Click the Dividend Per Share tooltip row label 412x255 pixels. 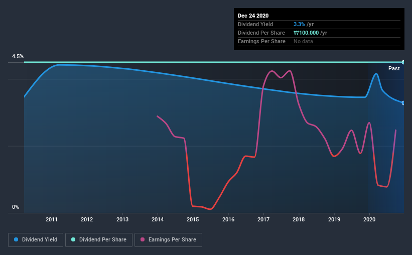point(261,33)
